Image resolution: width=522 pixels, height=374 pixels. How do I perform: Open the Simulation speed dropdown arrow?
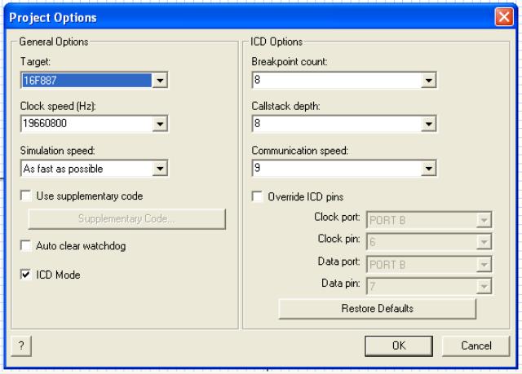click(x=160, y=168)
